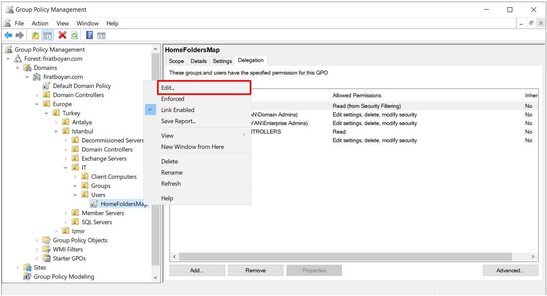Image resolution: width=547 pixels, height=296 pixels.
Task: Click the Up One Level folder icon
Action: pyautogui.click(x=35, y=35)
